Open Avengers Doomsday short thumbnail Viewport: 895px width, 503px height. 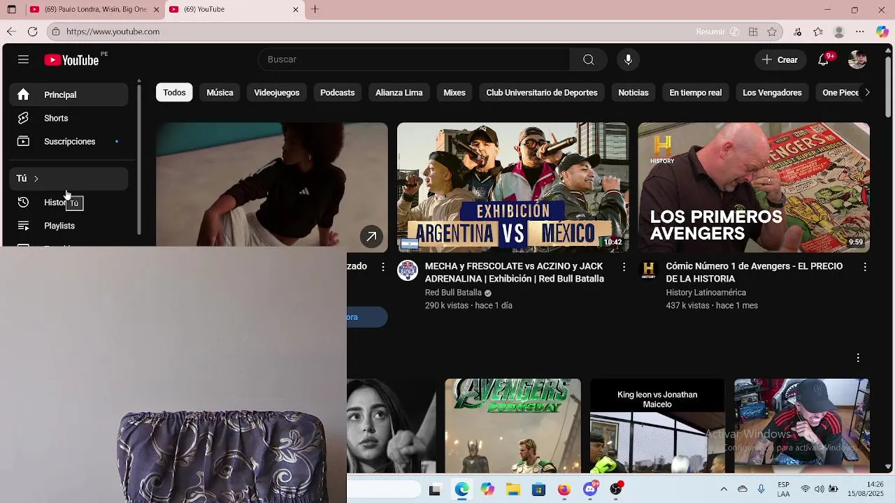(x=513, y=426)
